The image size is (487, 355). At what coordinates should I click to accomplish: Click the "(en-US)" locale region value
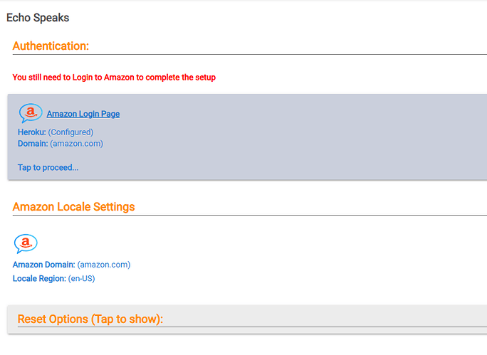82,279
